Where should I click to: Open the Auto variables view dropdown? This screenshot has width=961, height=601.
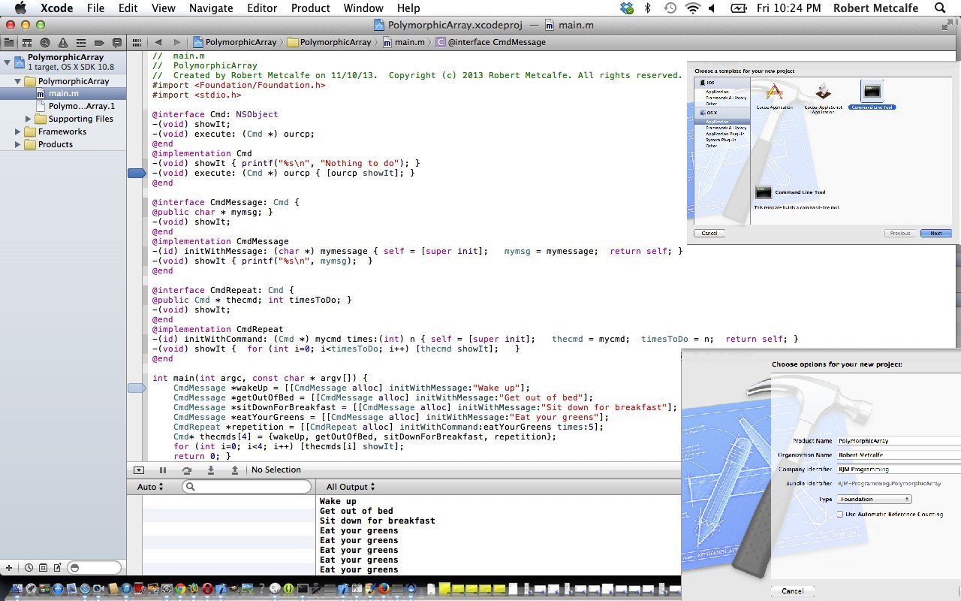point(151,487)
